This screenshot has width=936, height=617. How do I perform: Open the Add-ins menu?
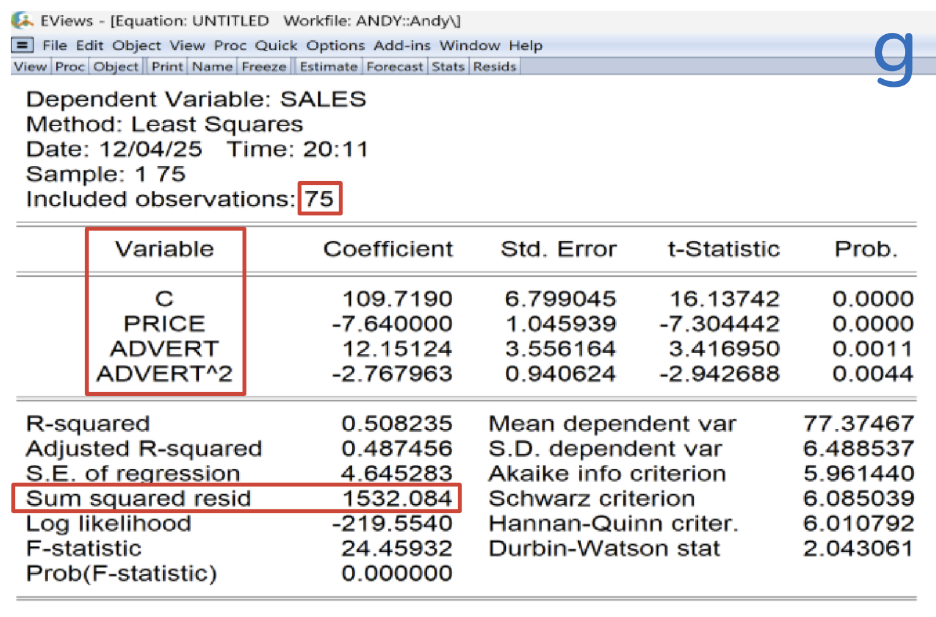(402, 46)
